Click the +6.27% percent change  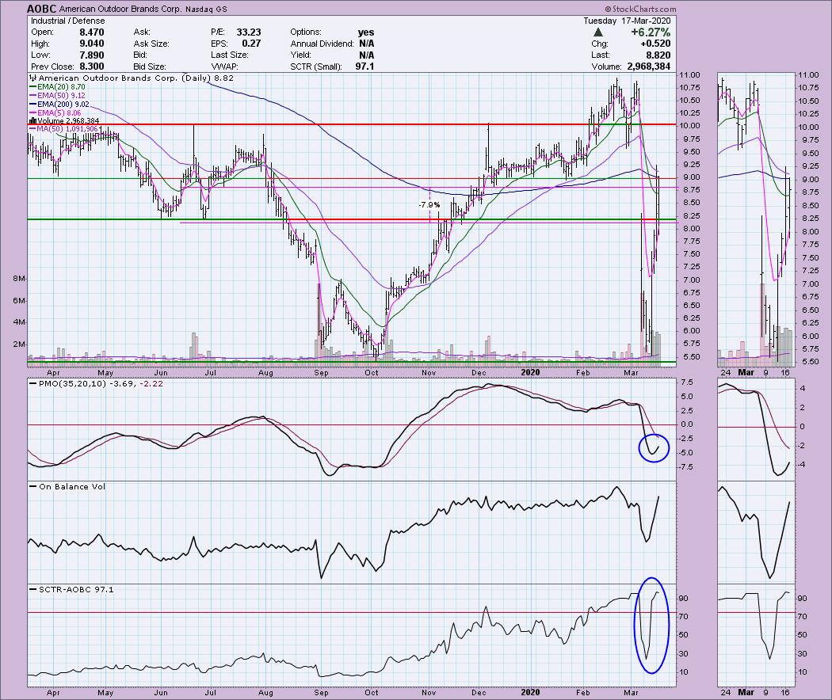pyautogui.click(x=651, y=32)
